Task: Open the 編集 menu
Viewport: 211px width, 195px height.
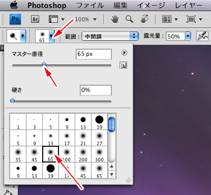Action: (x=120, y=6)
